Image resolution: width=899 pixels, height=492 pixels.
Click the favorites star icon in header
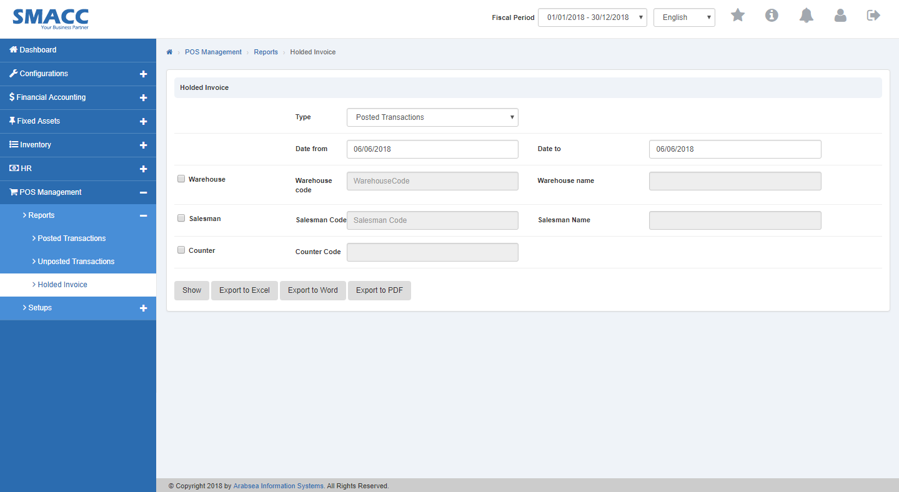click(737, 16)
